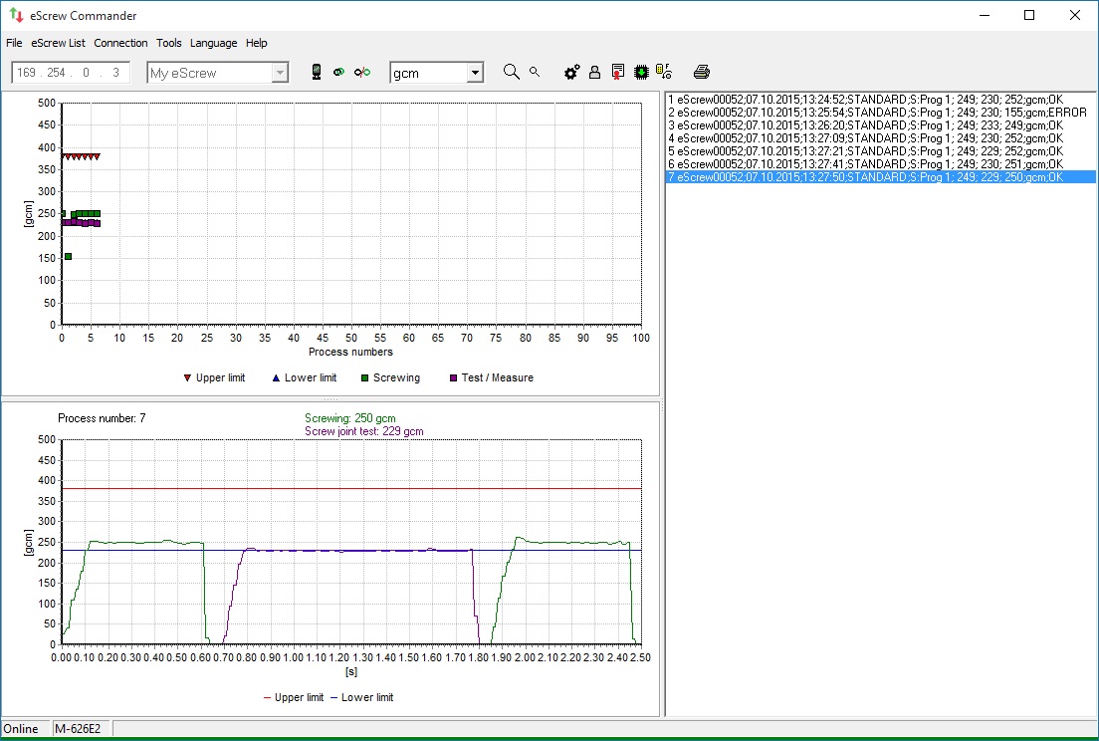Open the File menu
The height and width of the screenshot is (741, 1099).
(14, 43)
